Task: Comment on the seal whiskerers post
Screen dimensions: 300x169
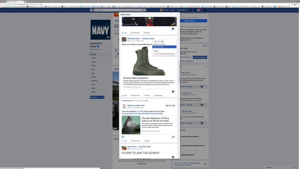Action: [x=135, y=141]
